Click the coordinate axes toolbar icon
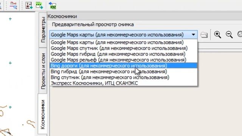 [29, 5]
